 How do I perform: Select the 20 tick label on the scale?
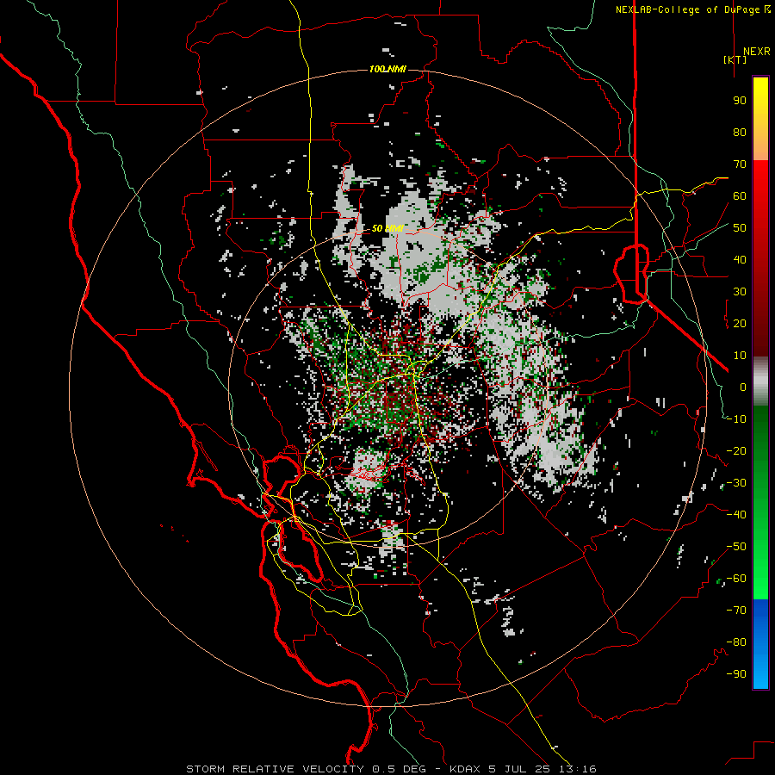click(x=740, y=324)
